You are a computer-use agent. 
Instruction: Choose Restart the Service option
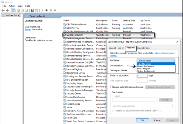click(156, 66)
